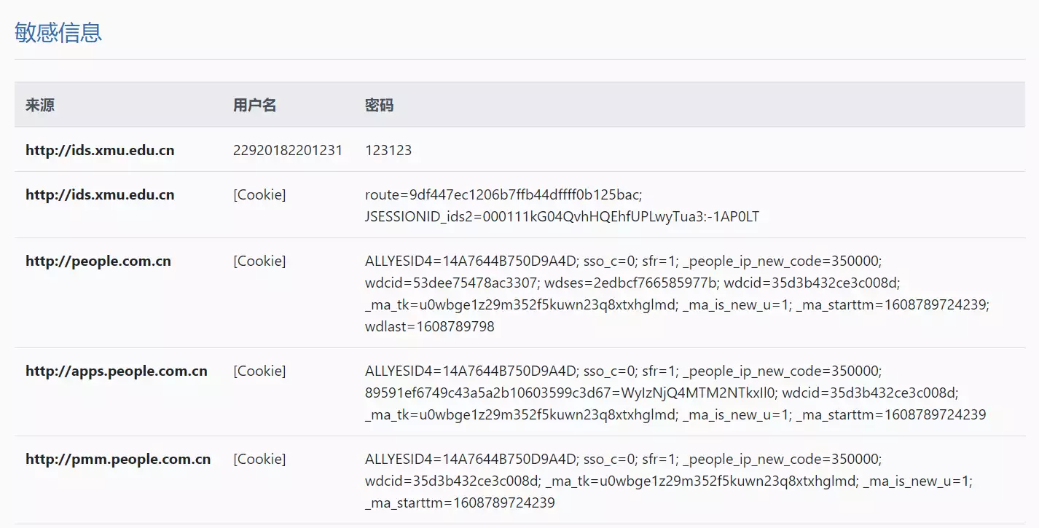Image resolution: width=1039 pixels, height=528 pixels.
Task: Click the last line of the pmm.people.com.cn cookie
Action: (460, 503)
